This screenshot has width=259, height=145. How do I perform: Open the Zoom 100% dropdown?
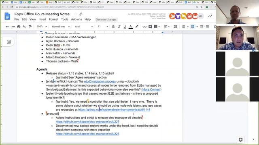point(42,27)
